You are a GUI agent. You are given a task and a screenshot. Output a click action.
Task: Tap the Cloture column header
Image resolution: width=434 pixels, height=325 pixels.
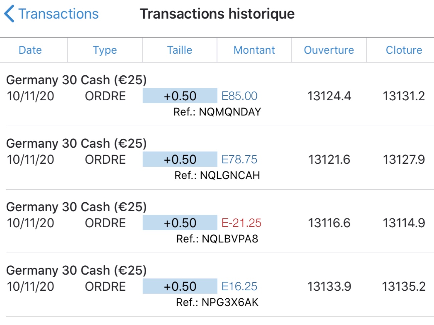click(404, 50)
